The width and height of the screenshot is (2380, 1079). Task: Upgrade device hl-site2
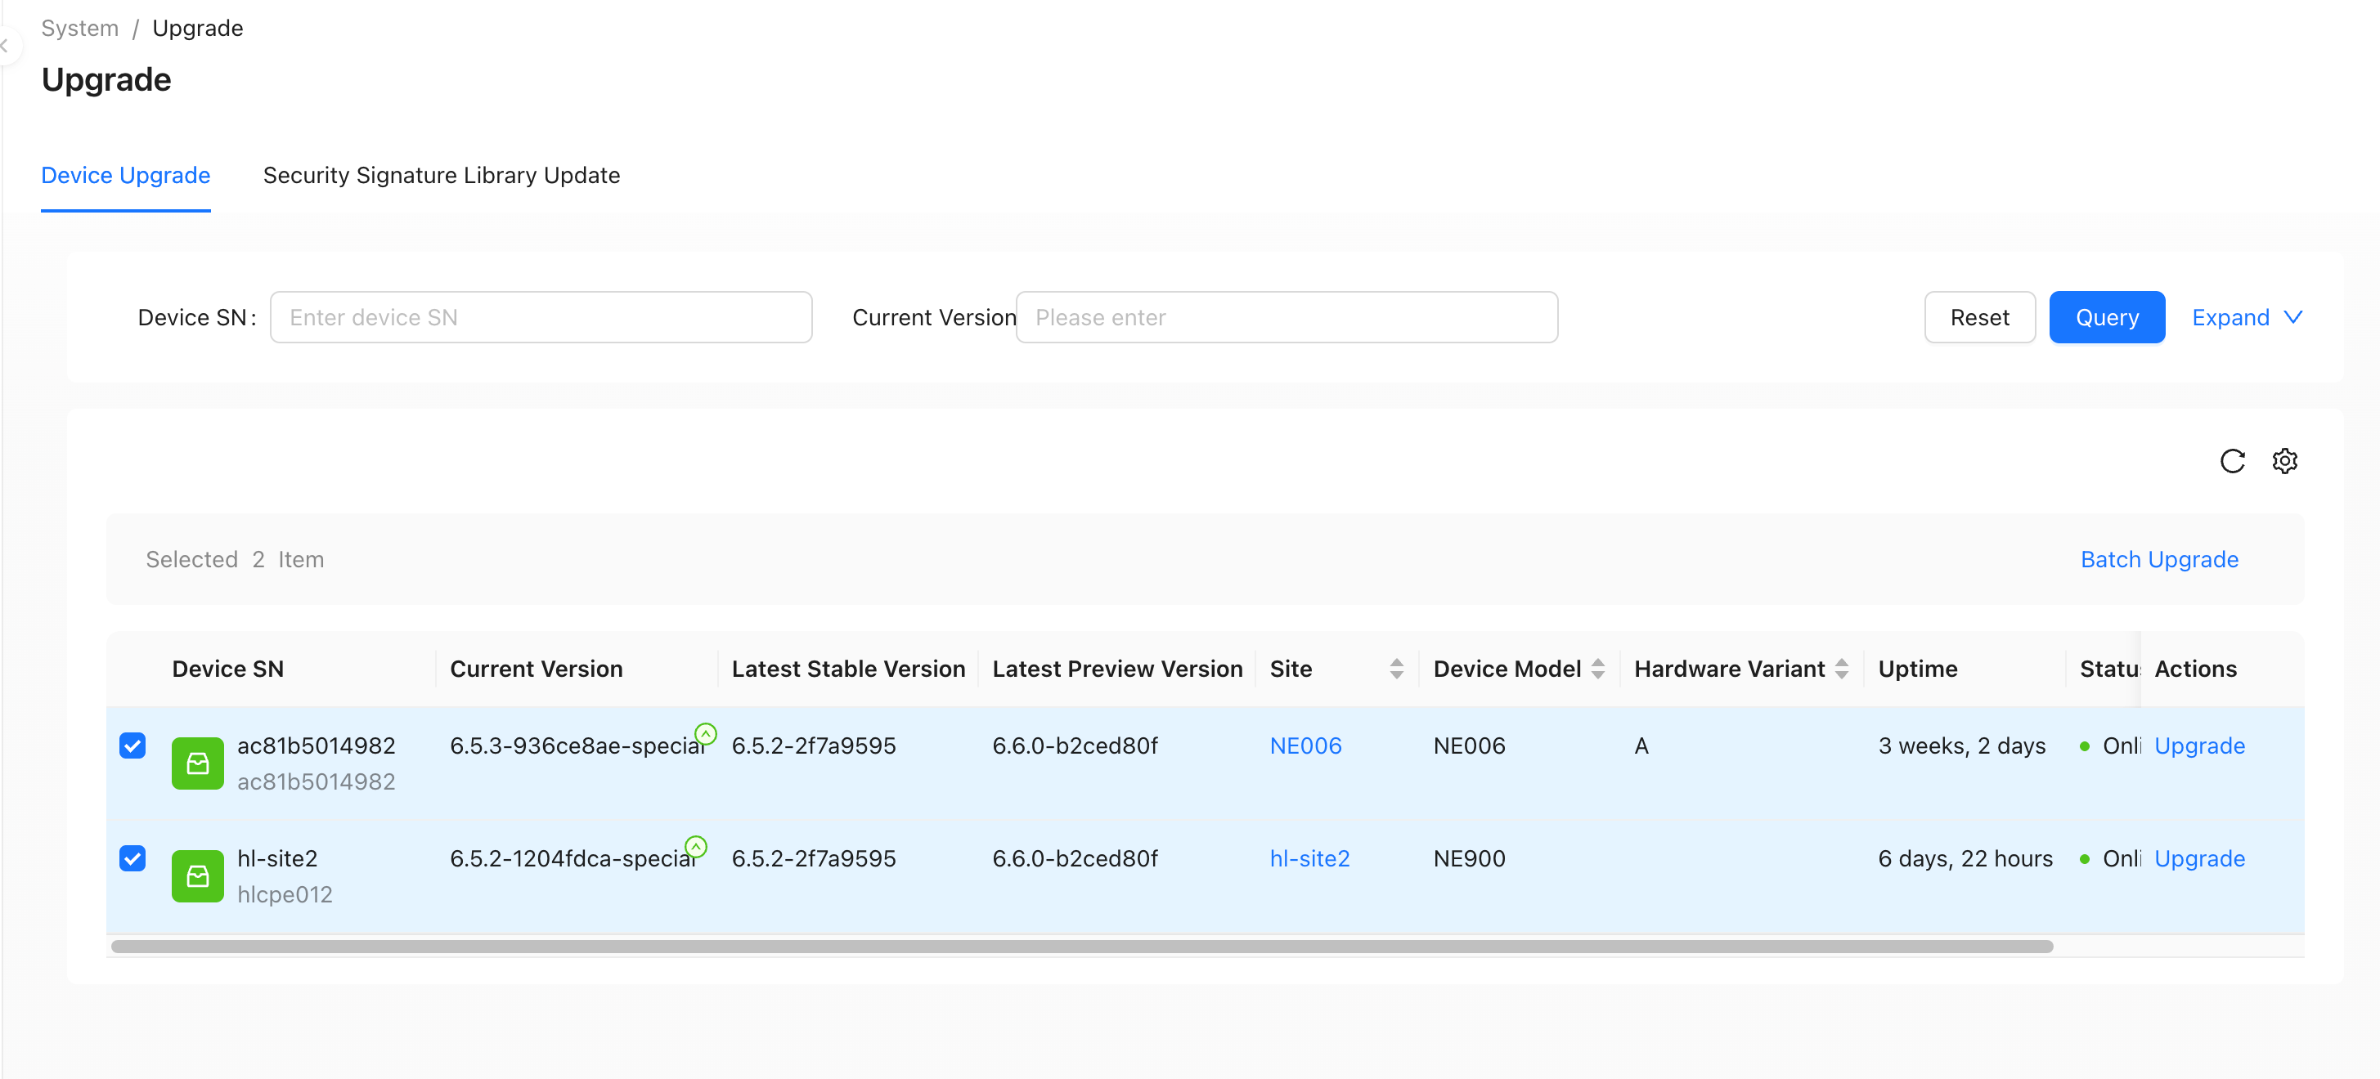click(2199, 858)
